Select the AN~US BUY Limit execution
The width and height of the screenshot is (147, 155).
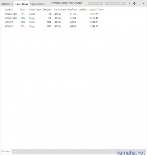(x=52, y=22)
